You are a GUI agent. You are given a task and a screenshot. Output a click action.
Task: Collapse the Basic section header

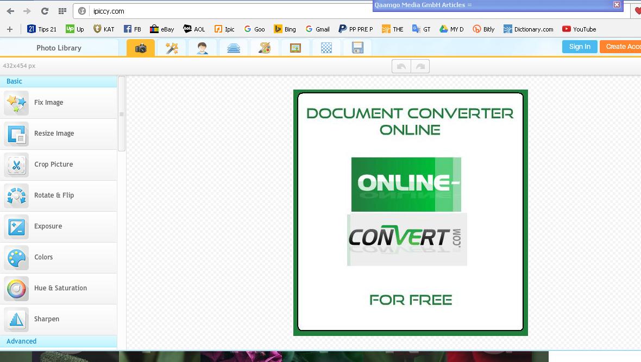[x=59, y=81]
